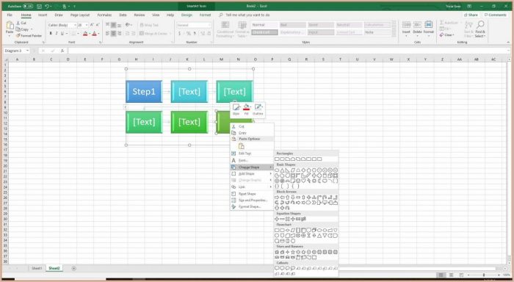This screenshot has height=282, width=514.
Task: Click the Undo arrow icon
Action: tap(47, 6)
